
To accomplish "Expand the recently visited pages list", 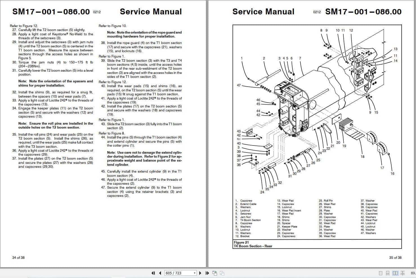I will [194, 273].
